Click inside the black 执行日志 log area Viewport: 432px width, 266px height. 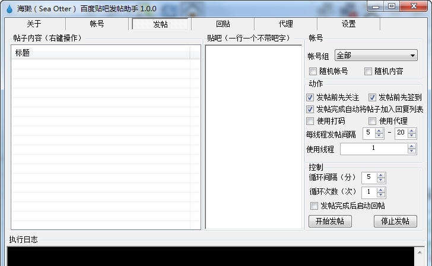211,257
